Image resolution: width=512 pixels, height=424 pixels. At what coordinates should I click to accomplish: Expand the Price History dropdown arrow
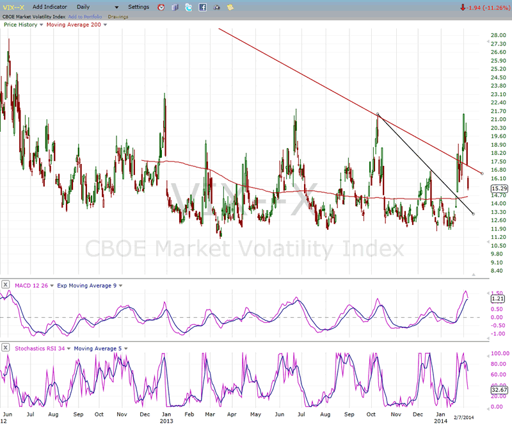(41, 25)
